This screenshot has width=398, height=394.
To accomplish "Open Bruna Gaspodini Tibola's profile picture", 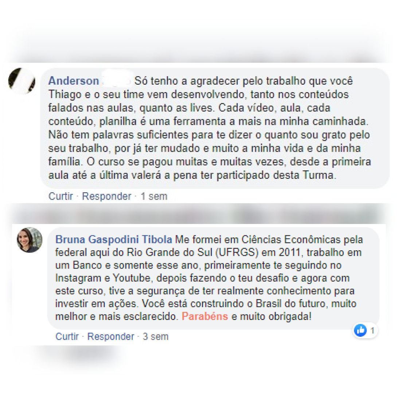I will 30,240.
